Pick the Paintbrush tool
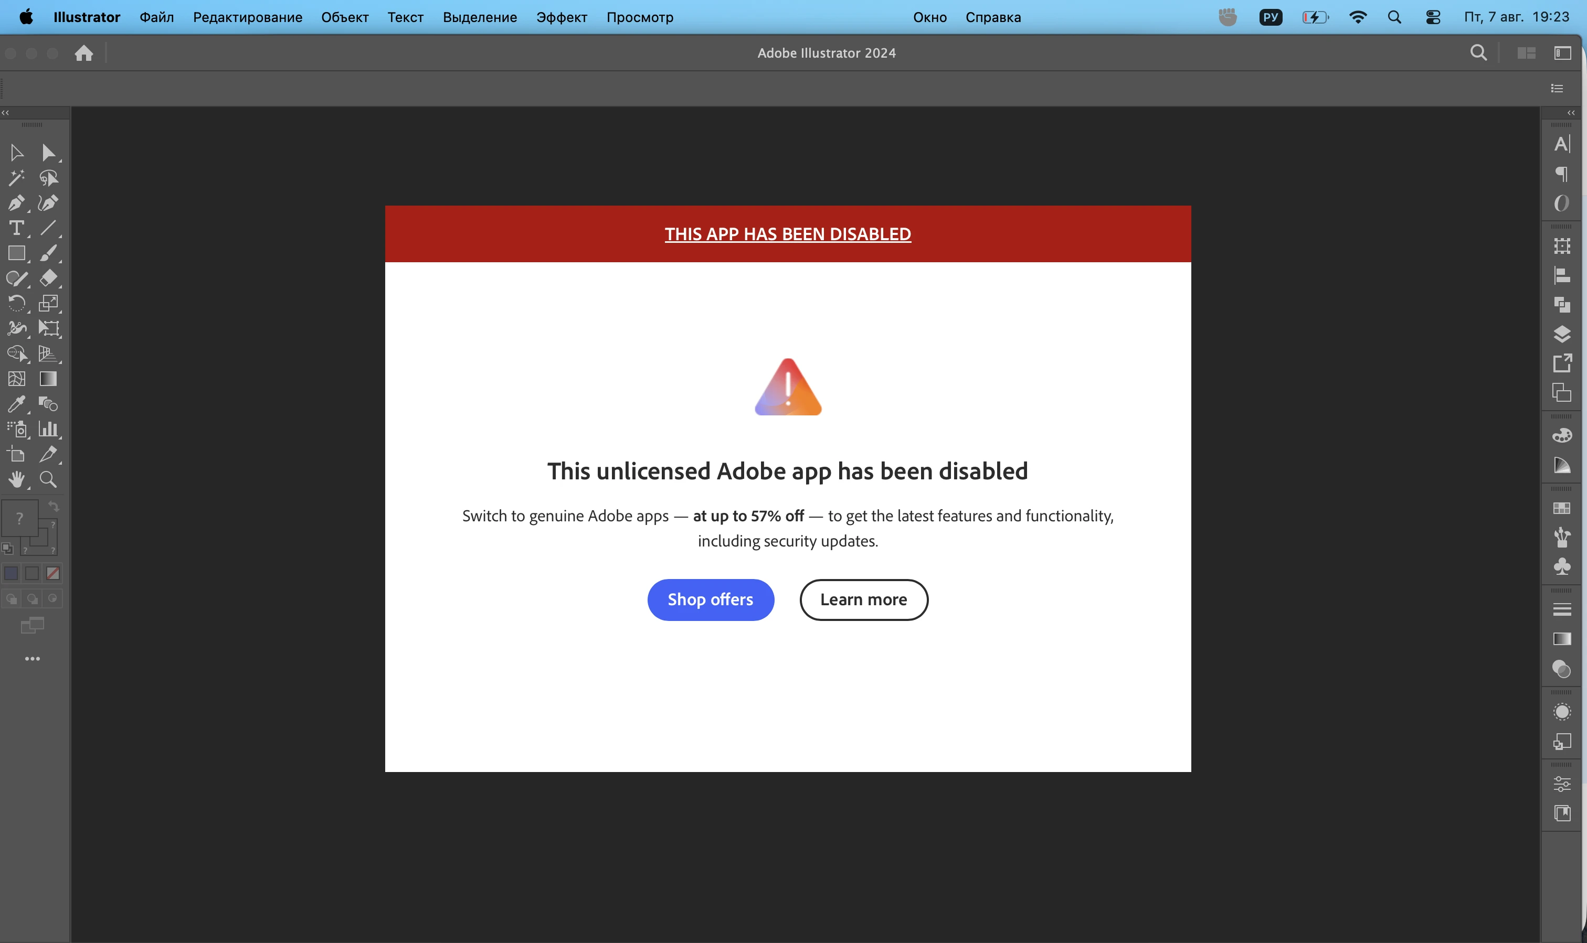 tap(48, 253)
